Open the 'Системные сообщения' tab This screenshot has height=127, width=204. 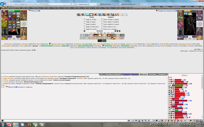(x=113, y=75)
